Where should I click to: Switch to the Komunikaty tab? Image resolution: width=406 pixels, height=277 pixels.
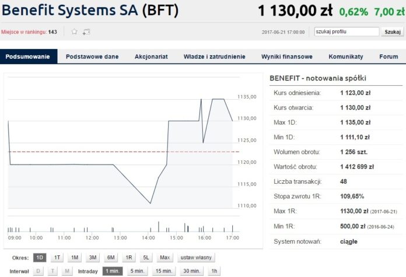[x=346, y=57]
